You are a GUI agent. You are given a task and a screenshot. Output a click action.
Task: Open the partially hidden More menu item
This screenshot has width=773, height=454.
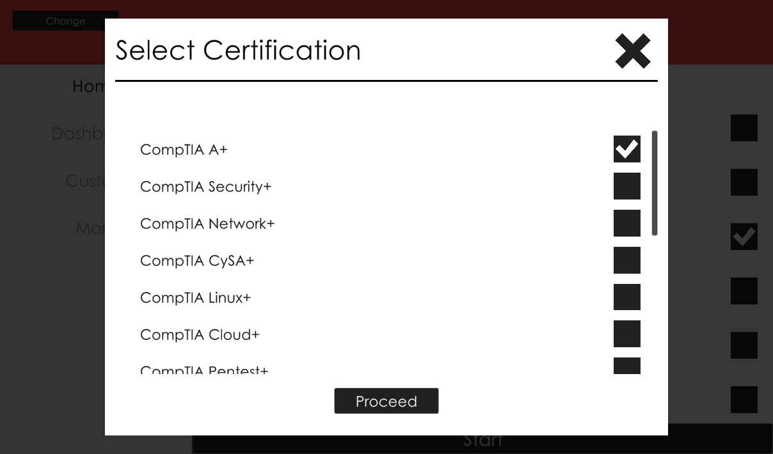(90, 228)
